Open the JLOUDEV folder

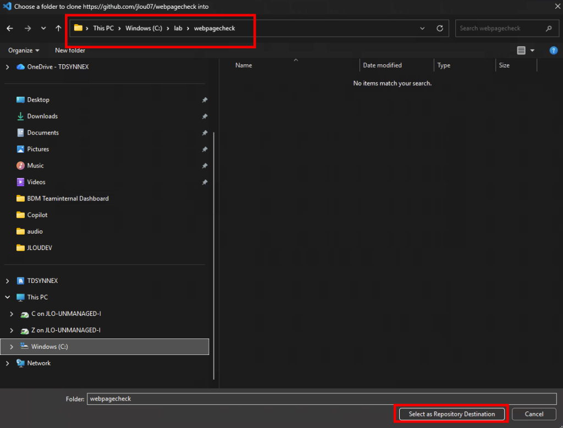(40, 248)
